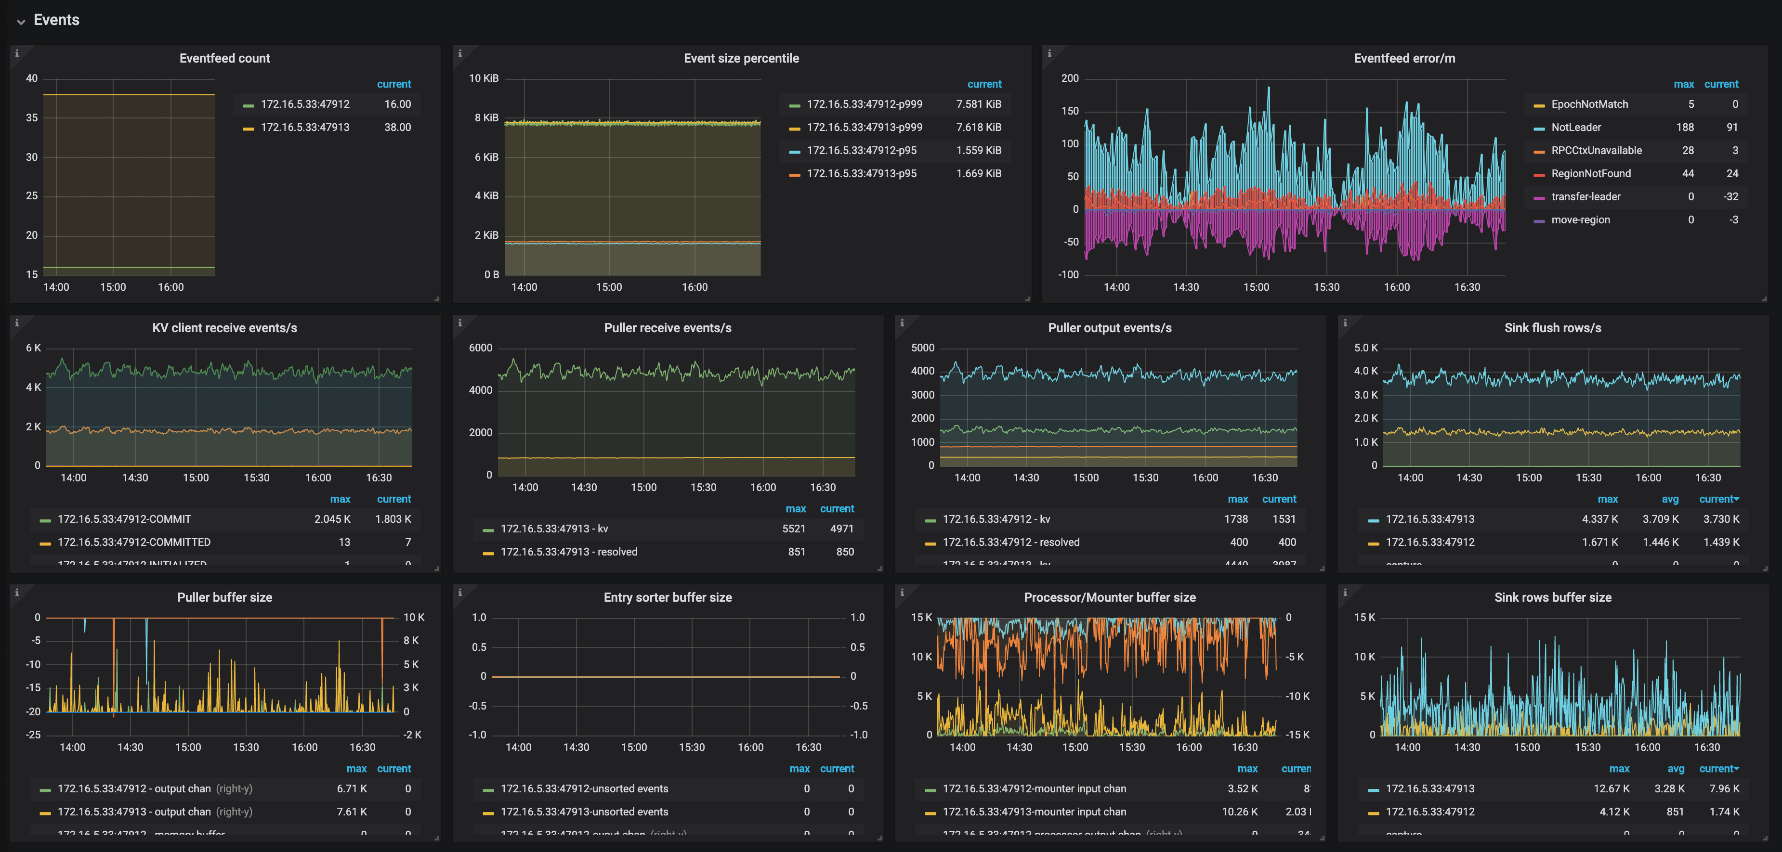Open the Eventfeed count panel menu
Image resolution: width=1782 pixels, height=852 pixels.
click(224, 58)
